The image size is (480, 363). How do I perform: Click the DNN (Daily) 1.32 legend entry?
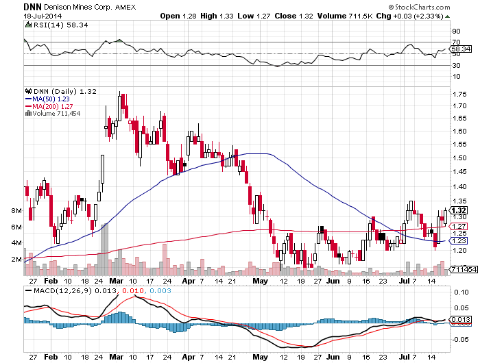(x=65, y=92)
